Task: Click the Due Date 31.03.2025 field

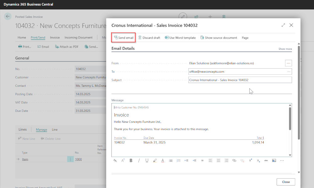Action: (x=90, y=111)
